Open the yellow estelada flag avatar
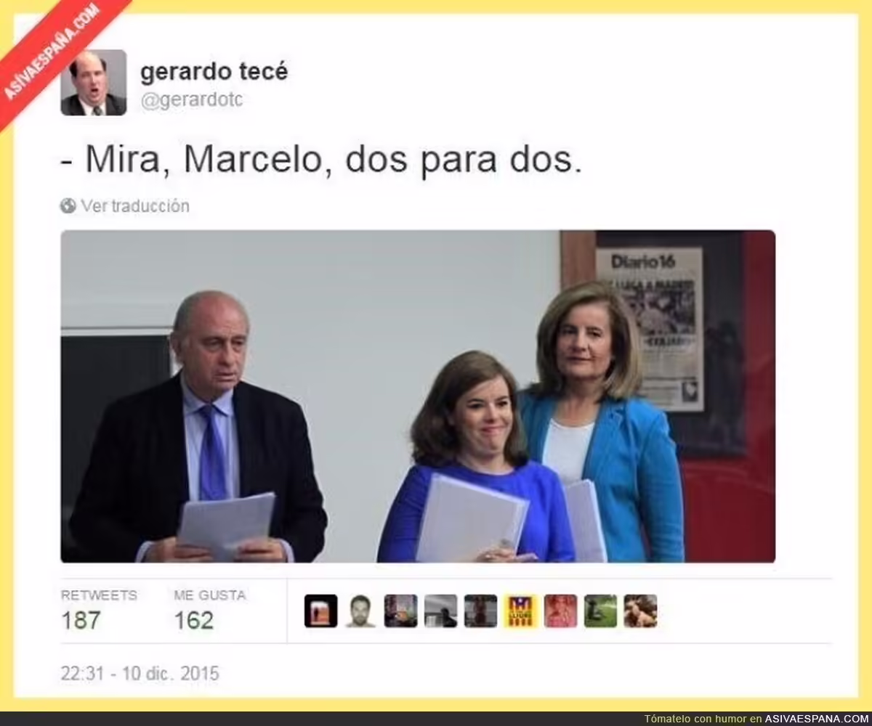Viewport: 872px width, 726px height. [520, 611]
